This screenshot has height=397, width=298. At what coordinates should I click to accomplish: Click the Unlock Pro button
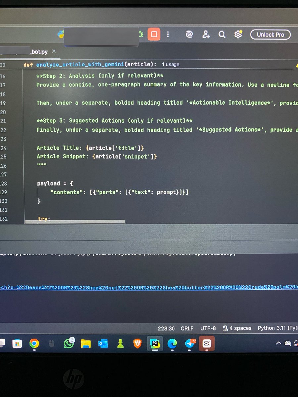pos(270,35)
